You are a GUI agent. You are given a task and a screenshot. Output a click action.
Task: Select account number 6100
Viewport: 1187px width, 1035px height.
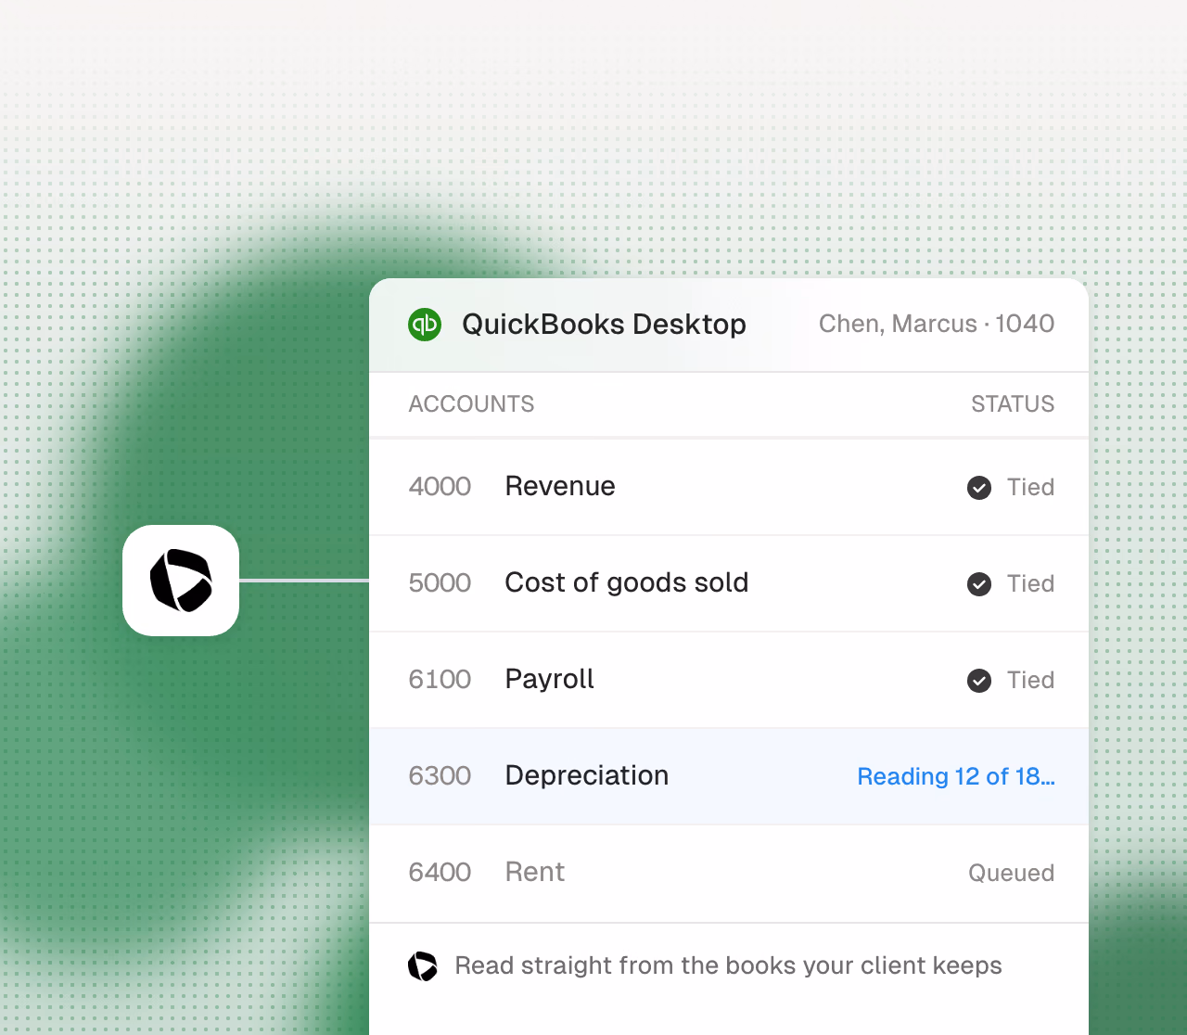pyautogui.click(x=440, y=680)
